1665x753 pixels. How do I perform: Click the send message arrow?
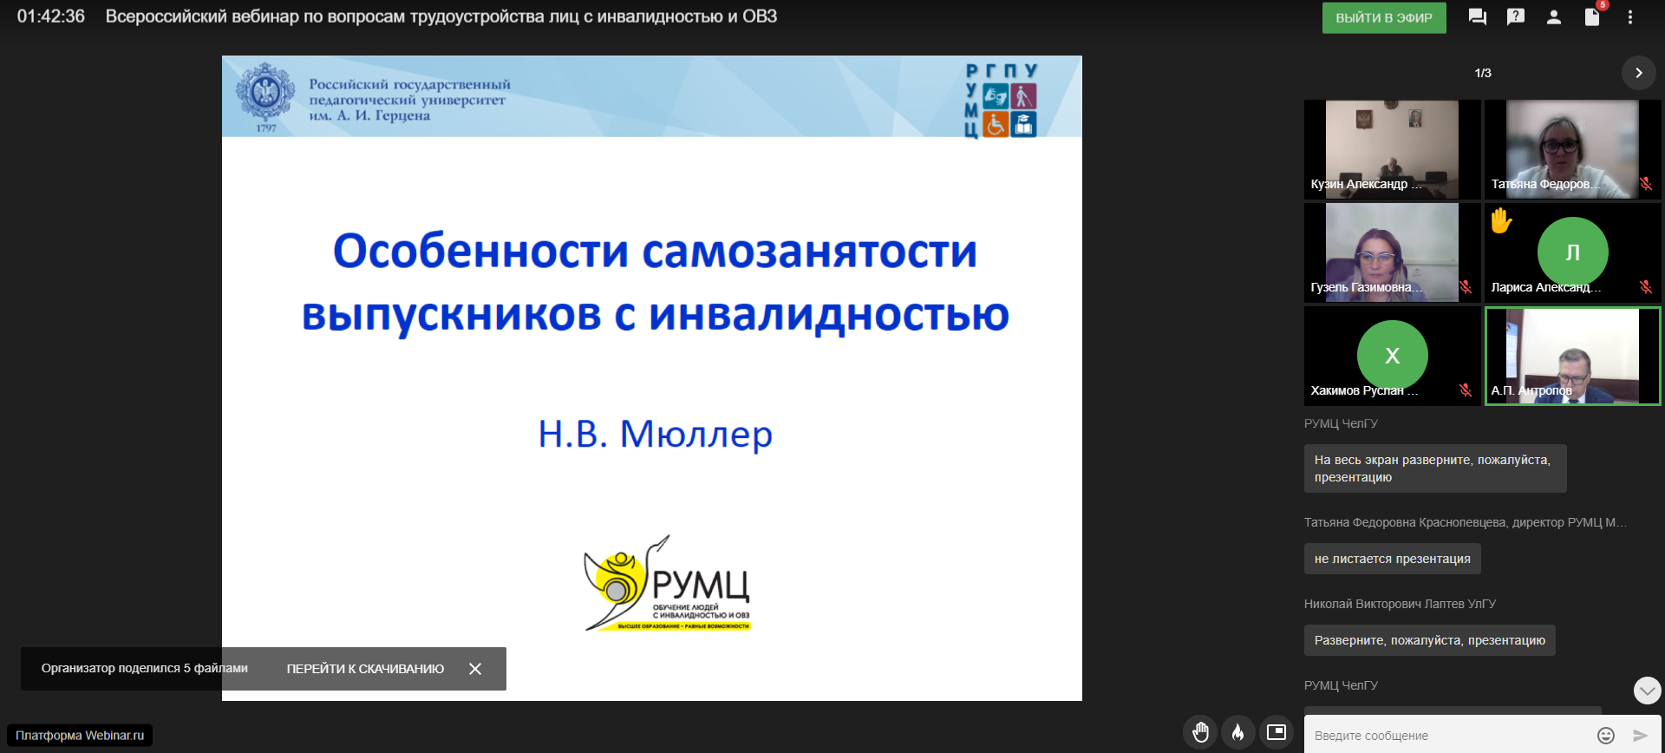(x=1640, y=736)
